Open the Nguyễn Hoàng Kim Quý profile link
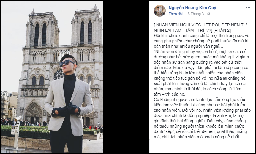The height and width of the screenshot is (154, 256). click(x=192, y=8)
